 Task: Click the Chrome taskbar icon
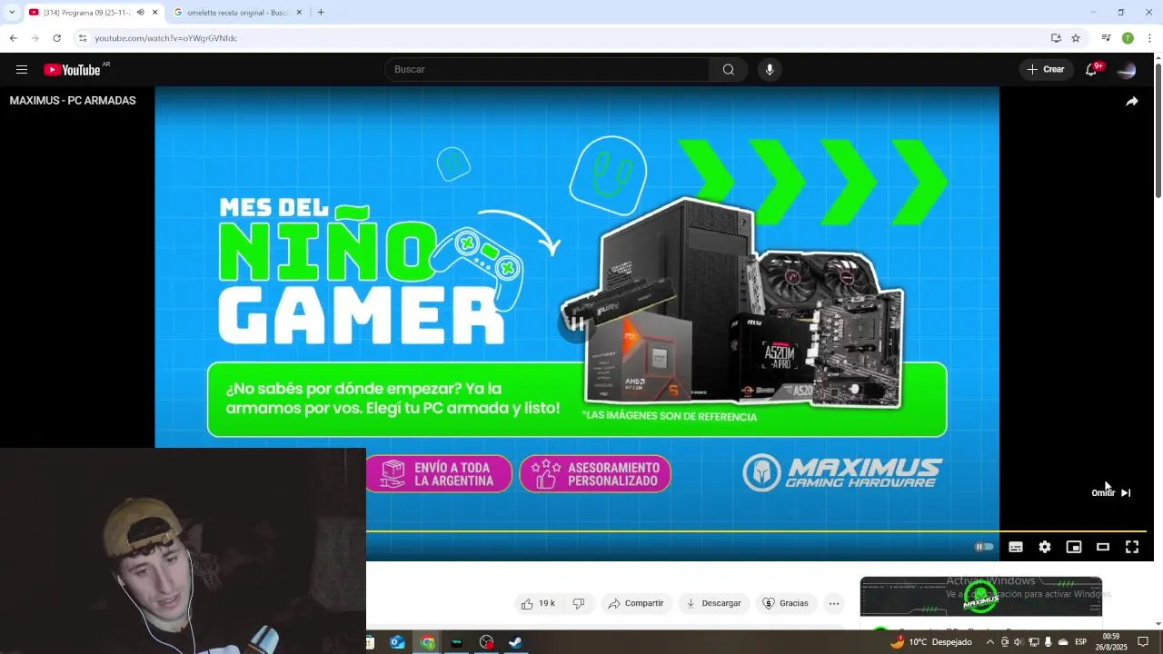(427, 642)
